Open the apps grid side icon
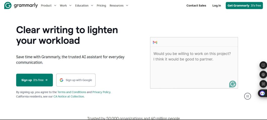The width and height of the screenshot is (267, 120). pos(263,84)
